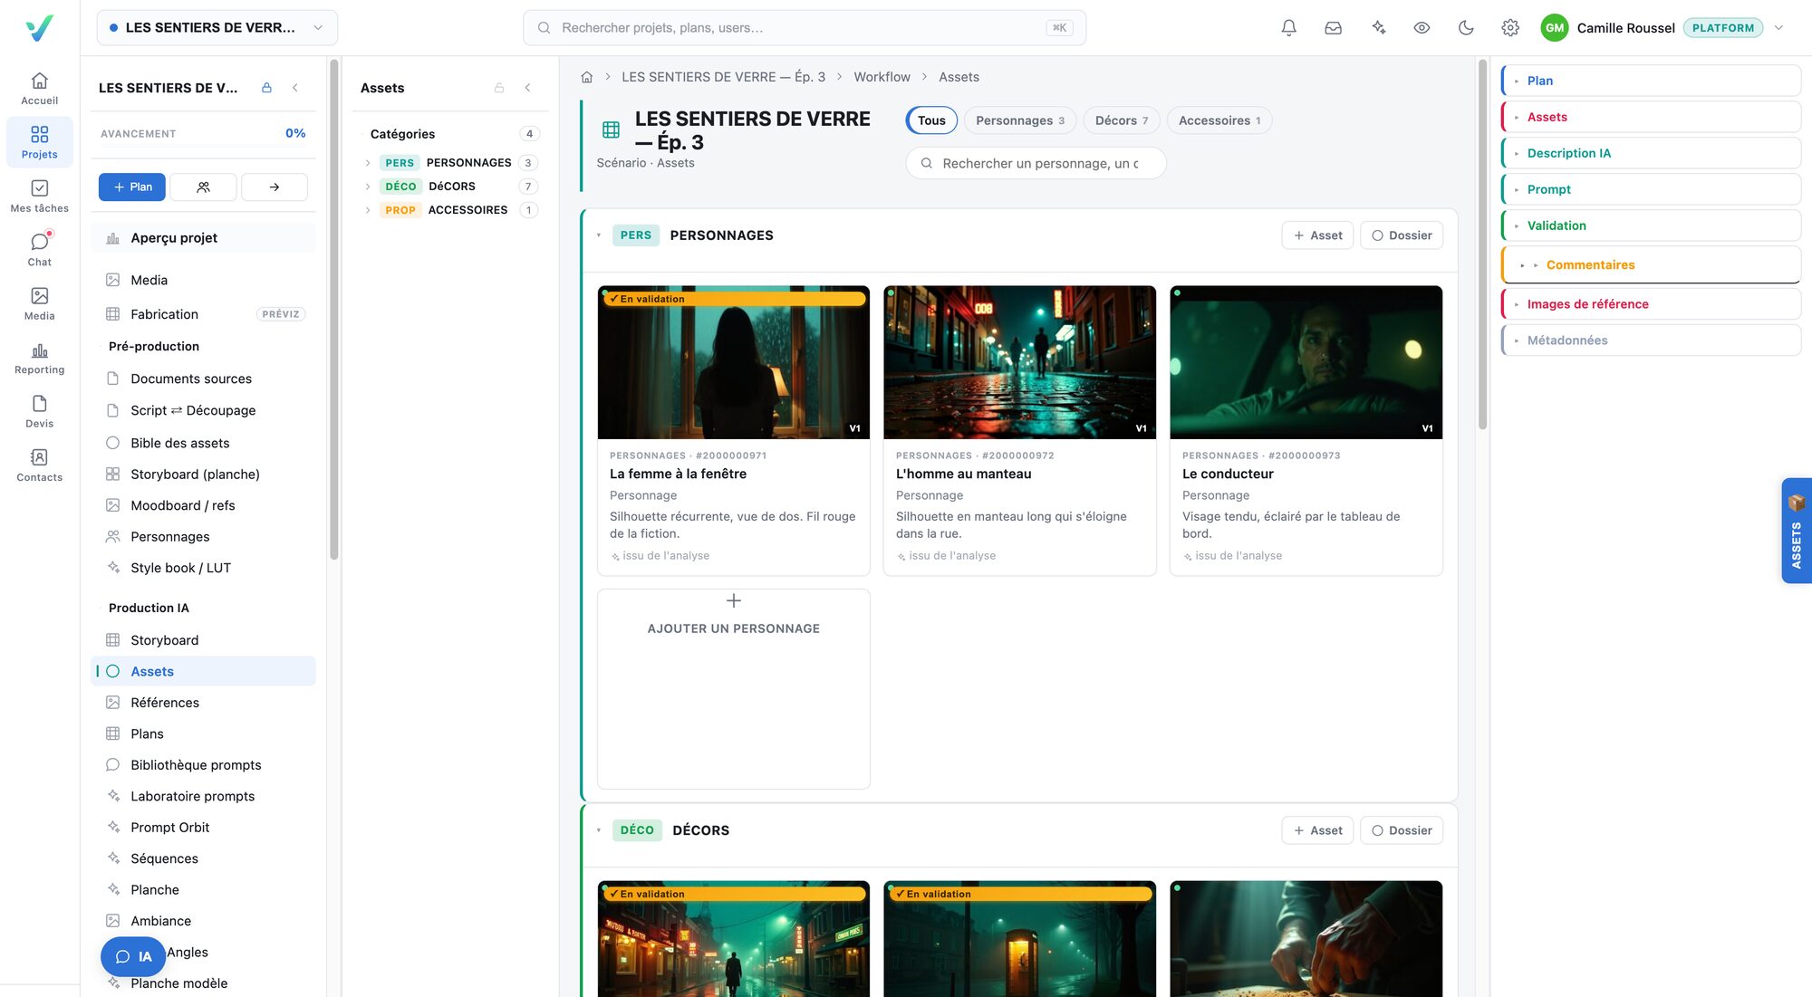Open Script Découpage menu item

[x=203, y=410]
